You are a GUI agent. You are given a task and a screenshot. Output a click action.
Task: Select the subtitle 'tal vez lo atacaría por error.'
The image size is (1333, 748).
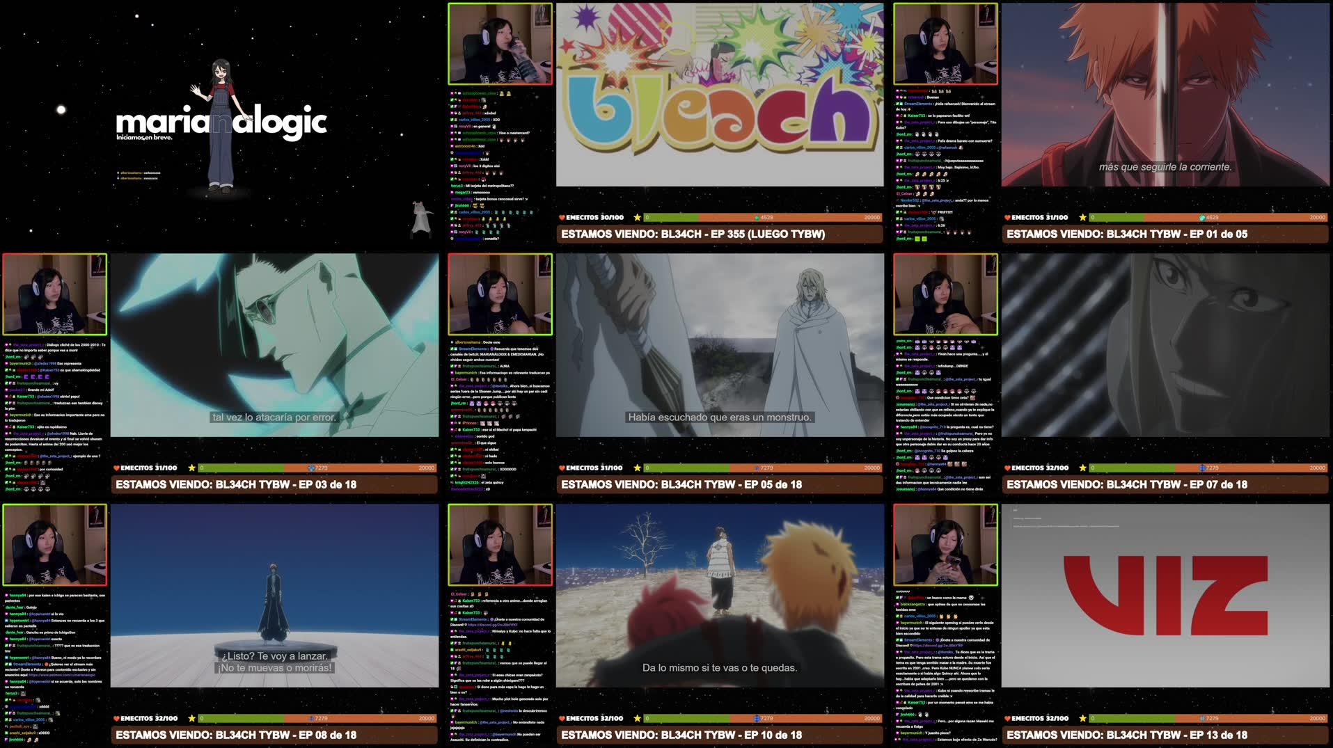274,417
